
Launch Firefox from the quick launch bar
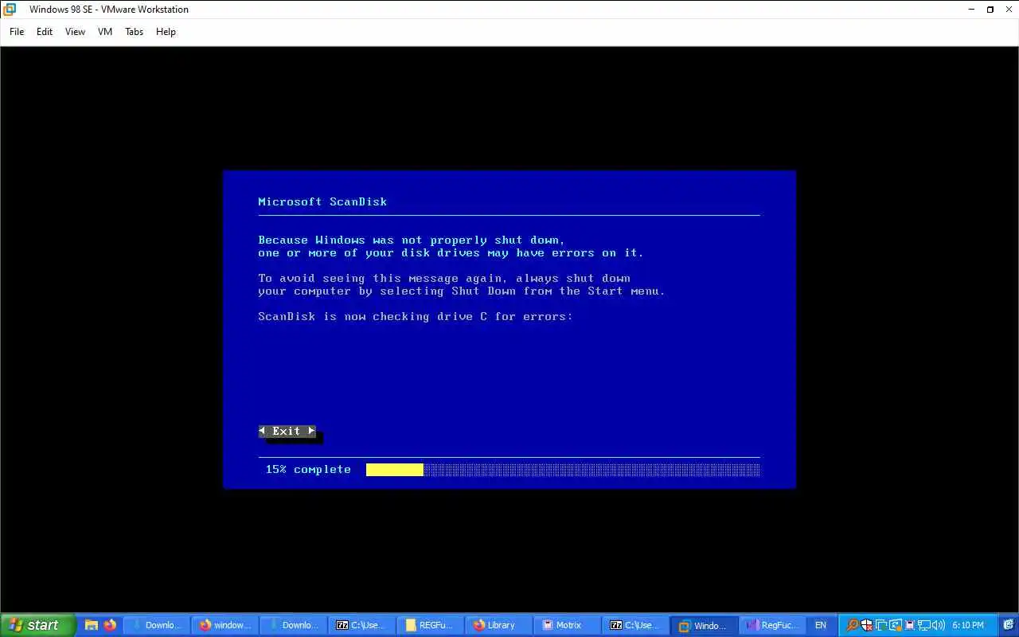pos(110,625)
